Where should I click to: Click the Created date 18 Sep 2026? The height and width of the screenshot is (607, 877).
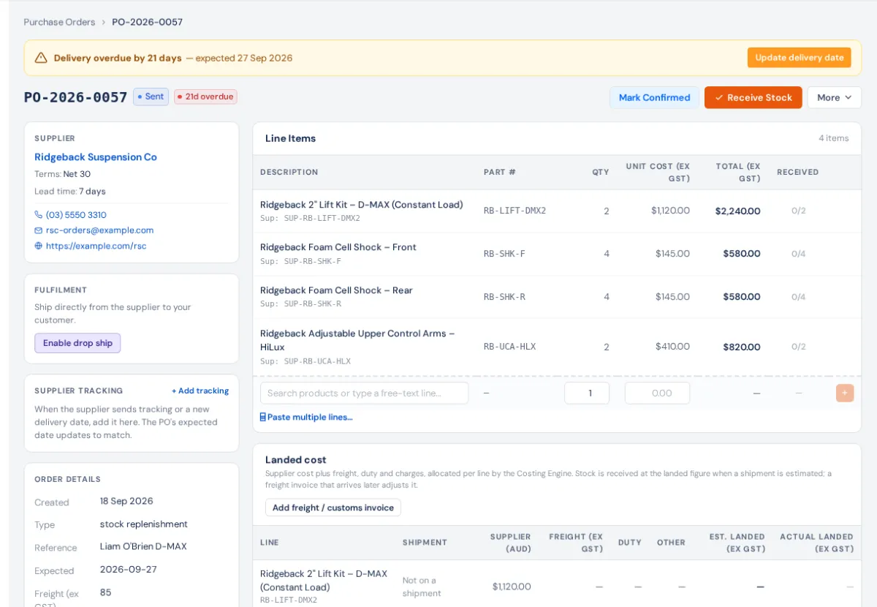tap(126, 502)
